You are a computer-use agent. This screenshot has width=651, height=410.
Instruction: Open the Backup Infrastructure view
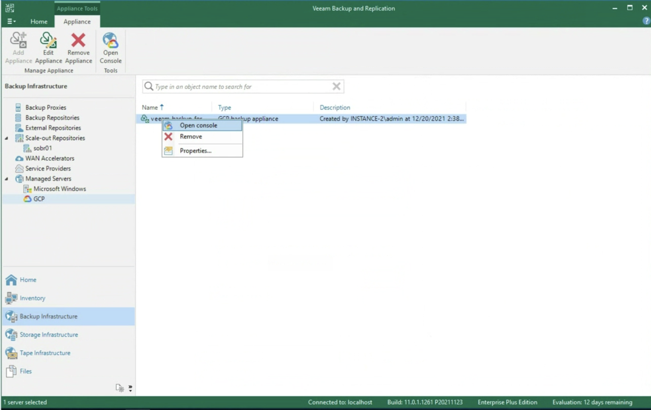pyautogui.click(x=69, y=317)
